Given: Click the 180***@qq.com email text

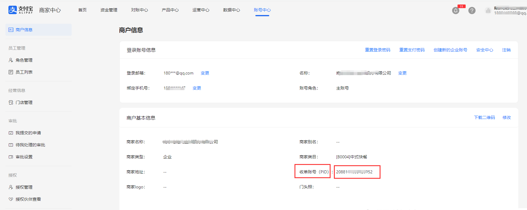Looking at the screenshot, I should [178, 73].
